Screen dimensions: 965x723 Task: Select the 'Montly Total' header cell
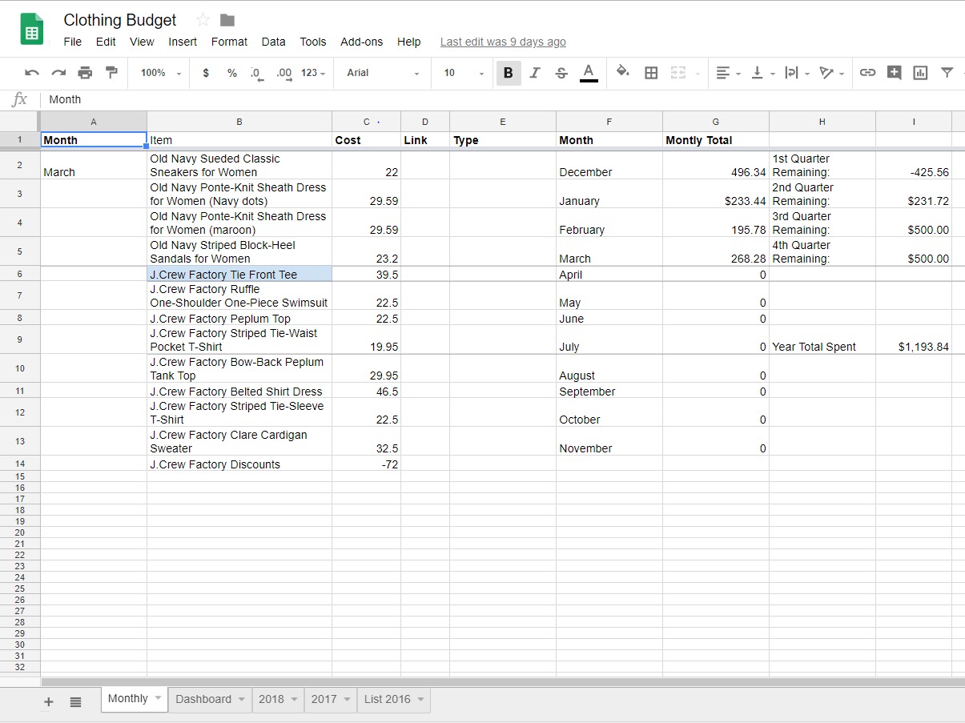pyautogui.click(x=716, y=140)
